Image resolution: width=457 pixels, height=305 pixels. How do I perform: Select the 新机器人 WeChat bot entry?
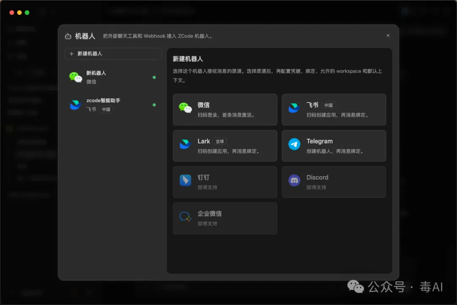(x=113, y=78)
